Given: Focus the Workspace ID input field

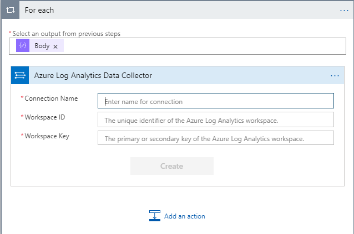Looking at the screenshot, I should 216,119.
